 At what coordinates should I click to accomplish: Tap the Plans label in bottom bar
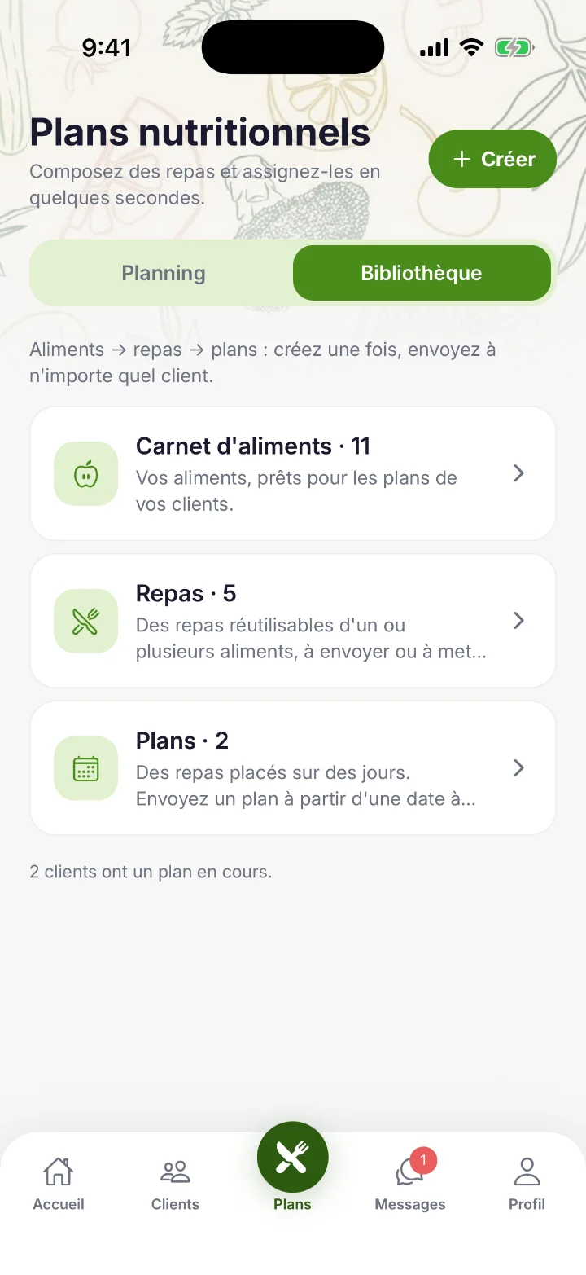(292, 1204)
